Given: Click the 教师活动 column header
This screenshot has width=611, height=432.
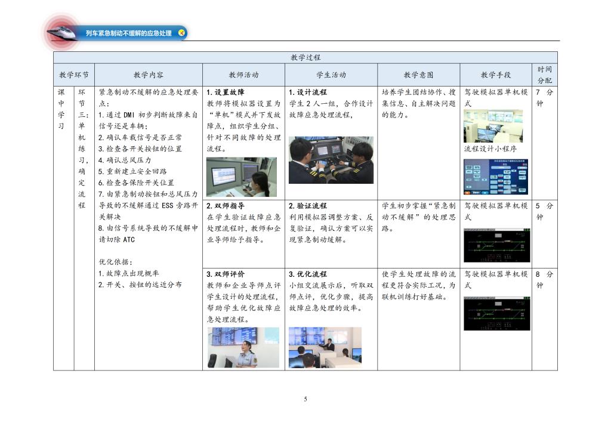Looking at the screenshot, I should pos(243,75).
